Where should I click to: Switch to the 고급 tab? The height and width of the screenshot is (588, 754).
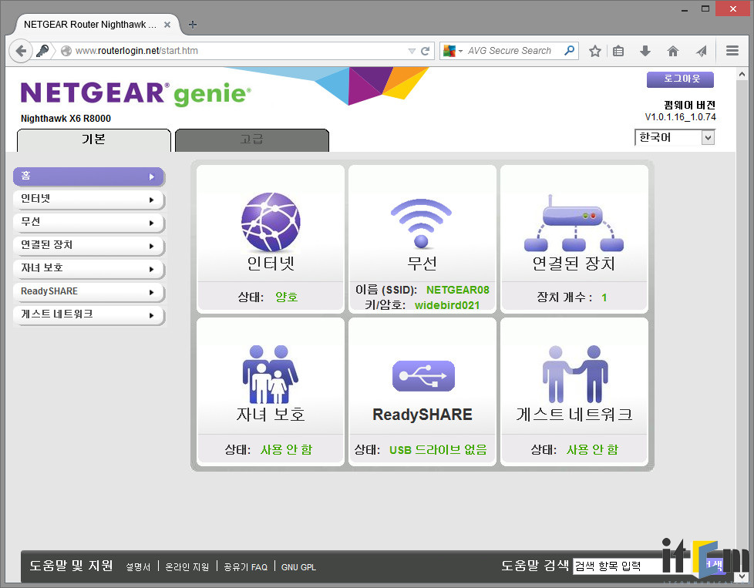252,140
